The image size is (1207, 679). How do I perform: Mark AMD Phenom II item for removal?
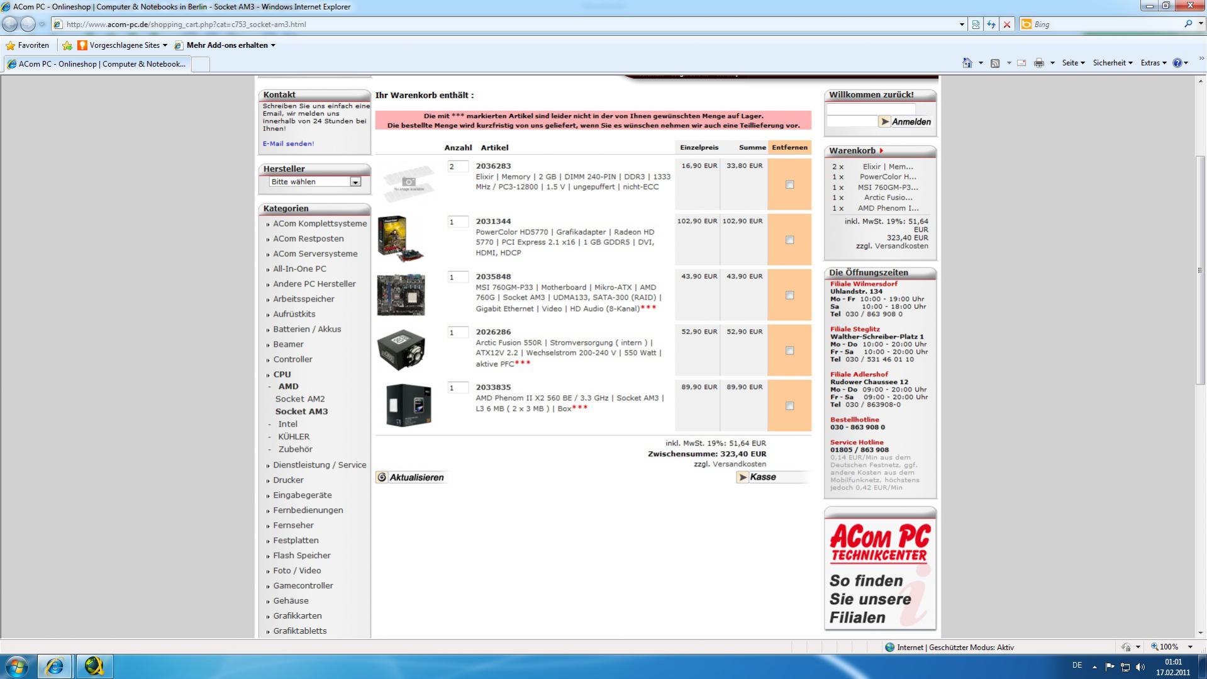coord(789,406)
